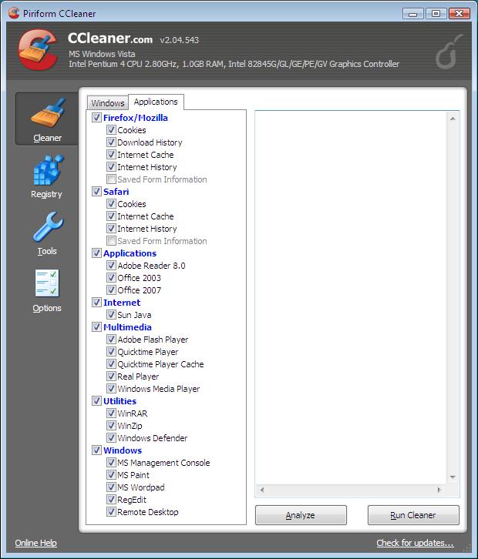Toggle MS Paint checkbox
Image resolution: width=478 pixels, height=559 pixels.
tap(111, 474)
